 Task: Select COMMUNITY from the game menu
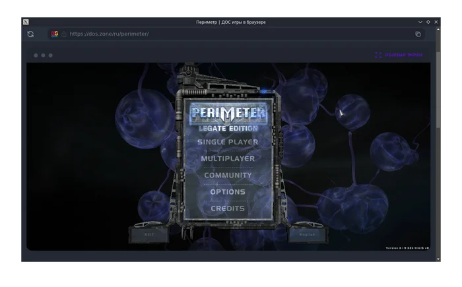[x=228, y=175]
